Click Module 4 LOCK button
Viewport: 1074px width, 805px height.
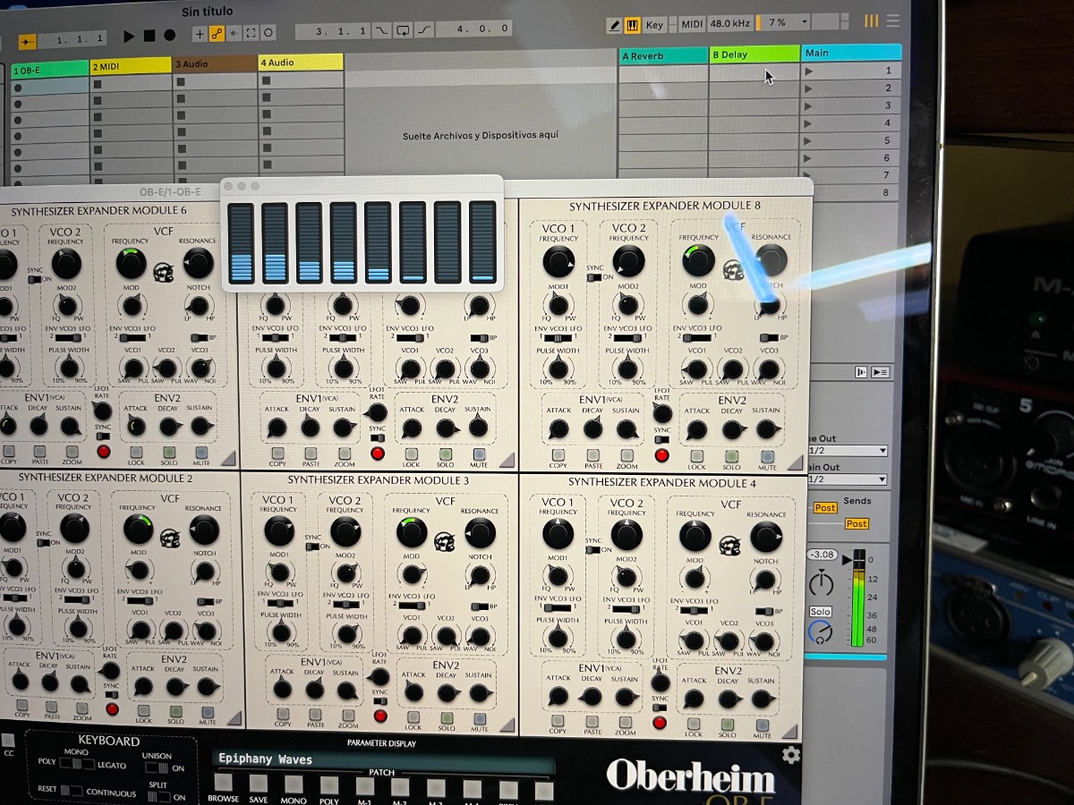point(694,724)
